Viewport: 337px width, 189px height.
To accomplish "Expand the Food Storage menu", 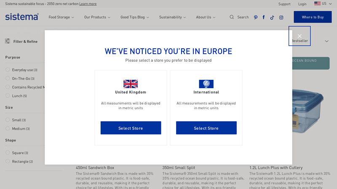I will (61, 17).
